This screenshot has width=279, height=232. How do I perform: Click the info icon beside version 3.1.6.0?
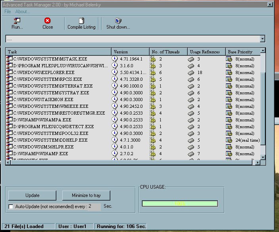point(115,66)
